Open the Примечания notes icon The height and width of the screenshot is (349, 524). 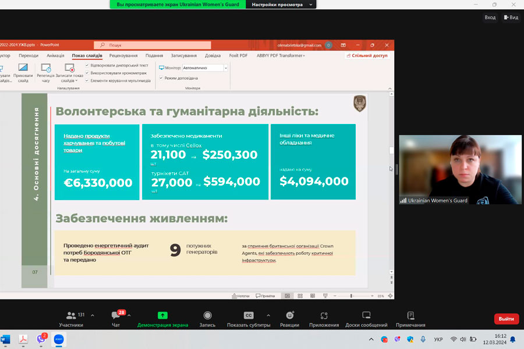pyautogui.click(x=410, y=315)
